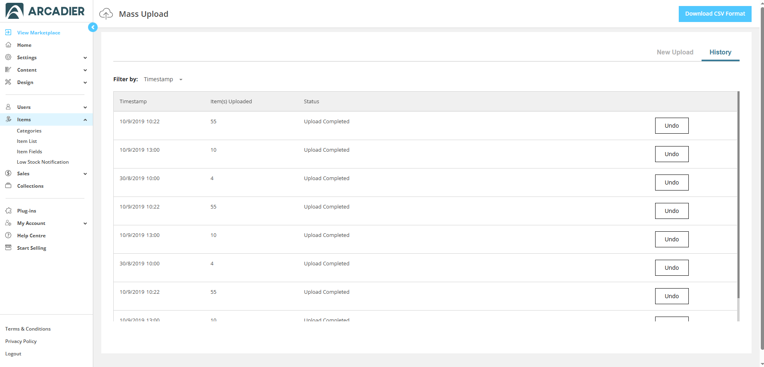This screenshot has height=367, width=764.
Task: Undo the first 30/8/2019 10:00 upload
Action: tap(672, 182)
